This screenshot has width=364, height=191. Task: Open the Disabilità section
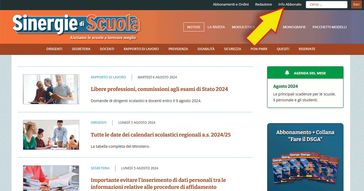tap(206, 49)
